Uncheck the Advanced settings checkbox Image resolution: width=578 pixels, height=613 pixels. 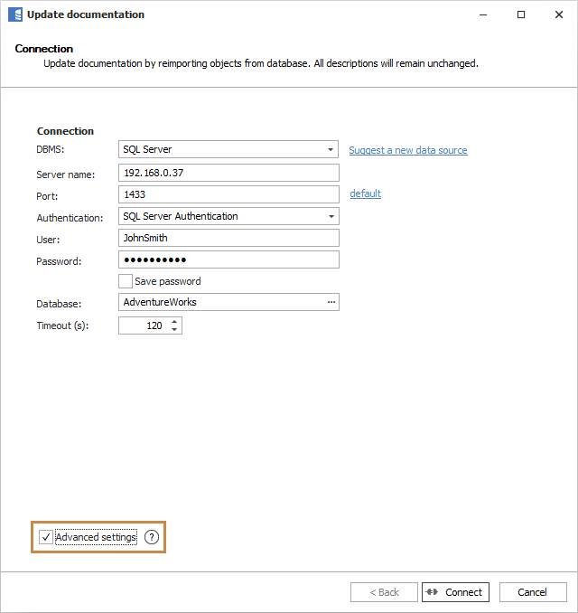(x=46, y=537)
